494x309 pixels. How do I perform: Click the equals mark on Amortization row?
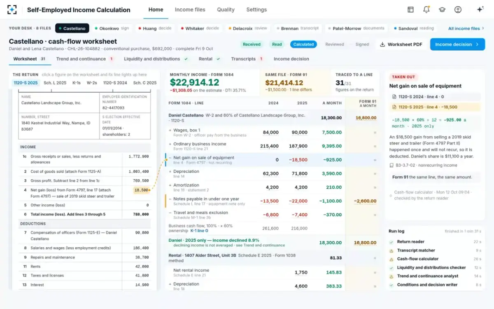pyautogui.click(x=375, y=187)
